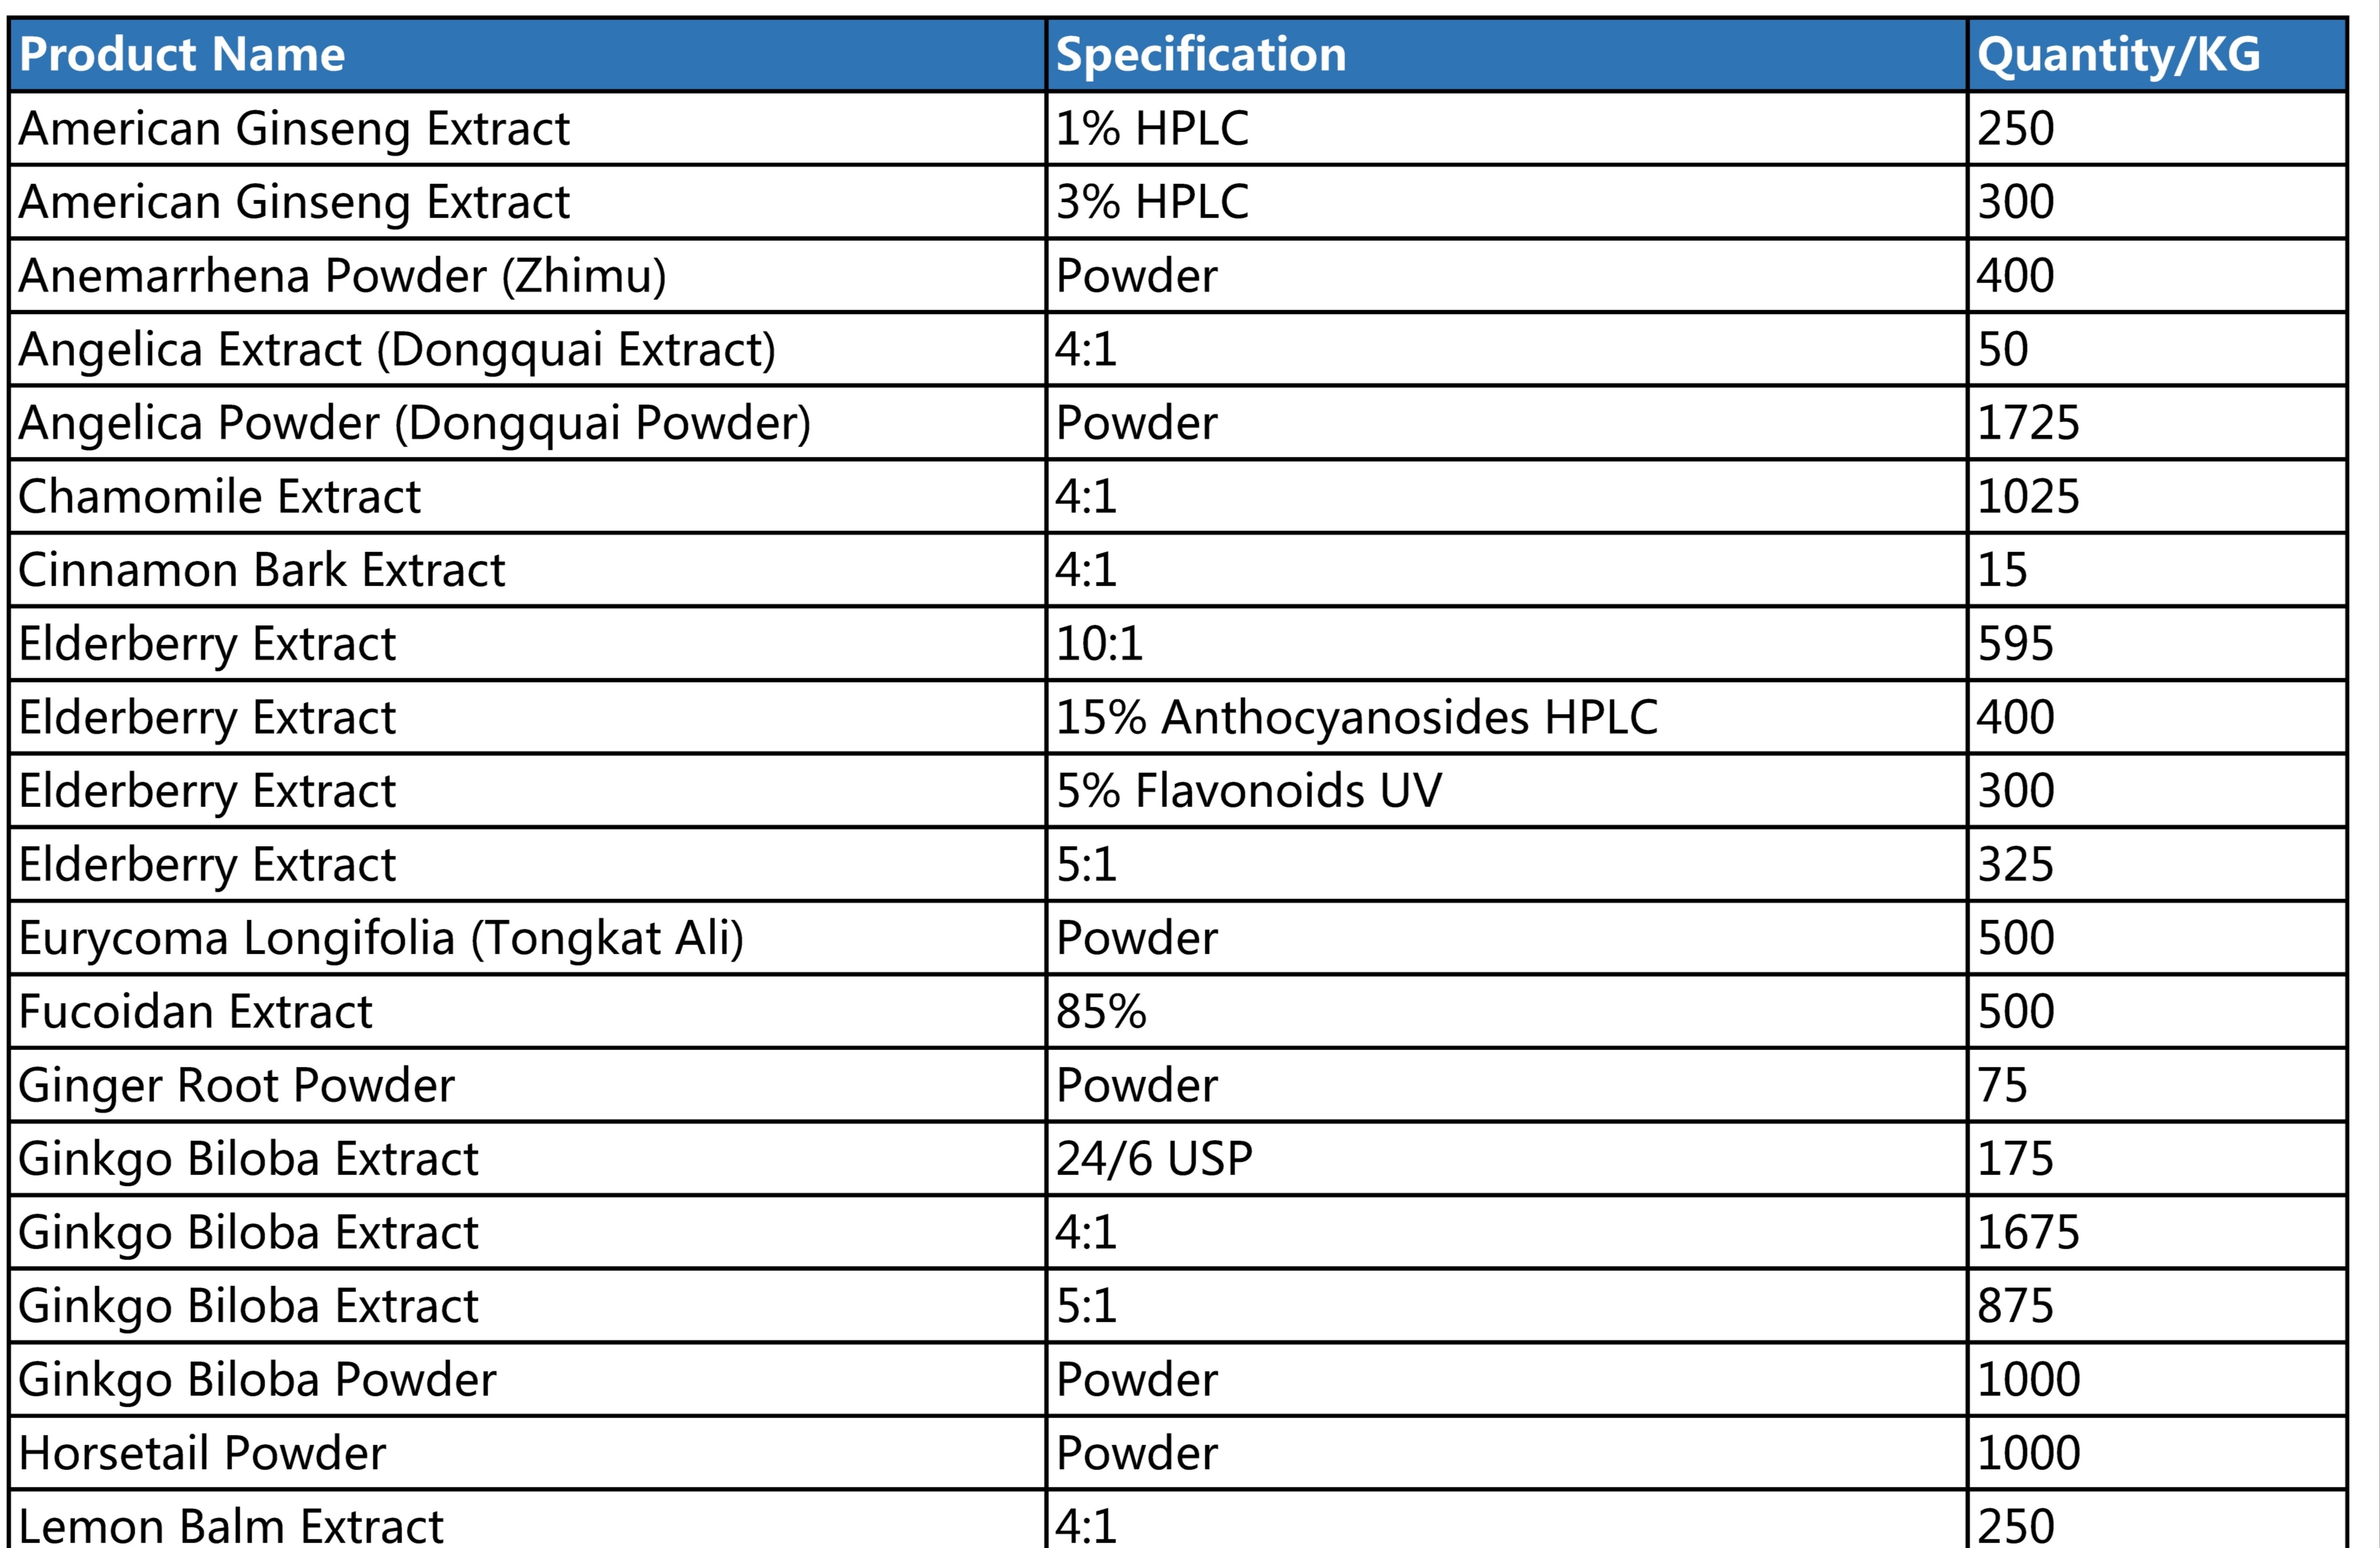Click the 5% Flavonoids UV specification cell
Image resolution: width=2380 pixels, height=1548 pixels.
point(1507,790)
